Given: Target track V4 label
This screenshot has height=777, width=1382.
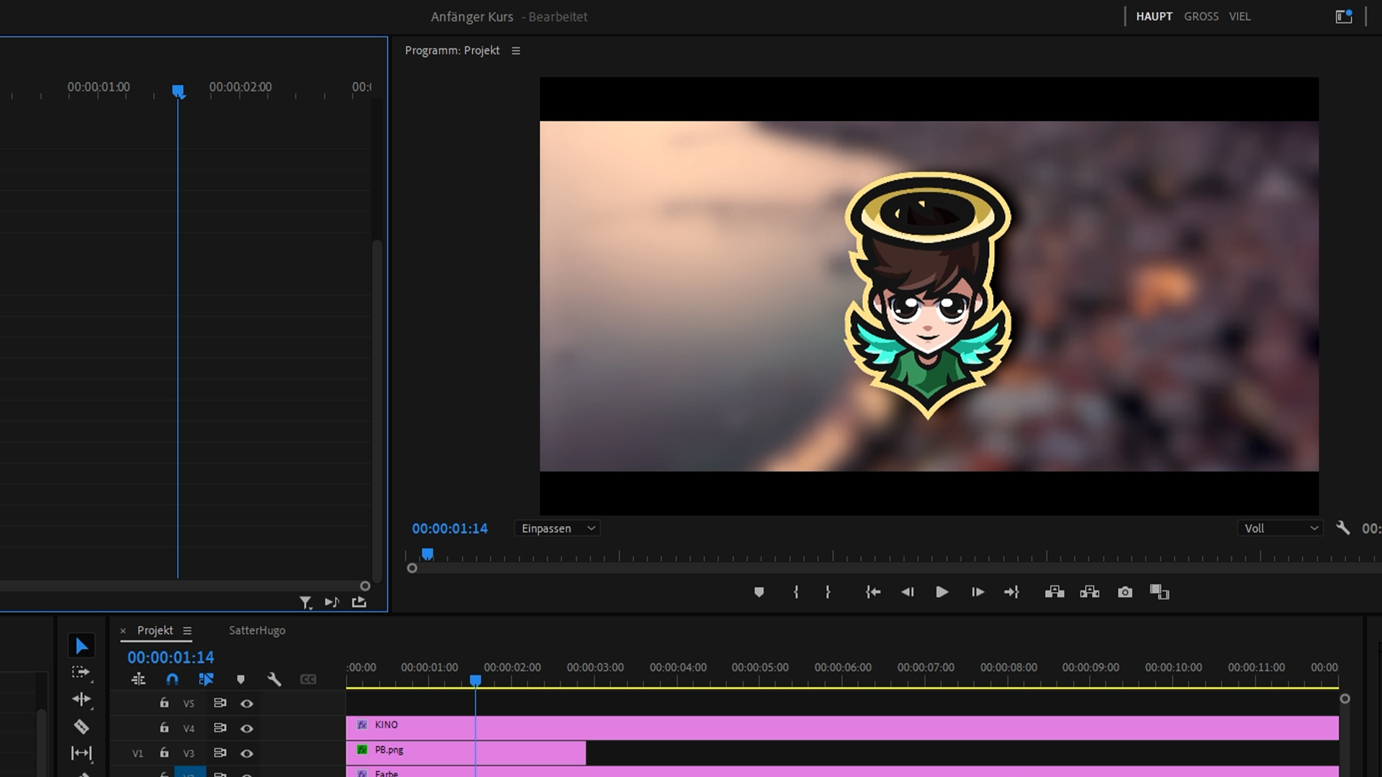Looking at the screenshot, I should (189, 729).
